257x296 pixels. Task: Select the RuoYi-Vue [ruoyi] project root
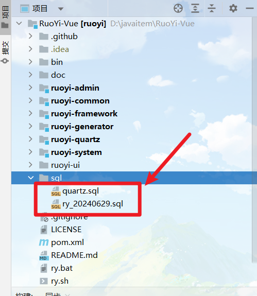(73, 24)
